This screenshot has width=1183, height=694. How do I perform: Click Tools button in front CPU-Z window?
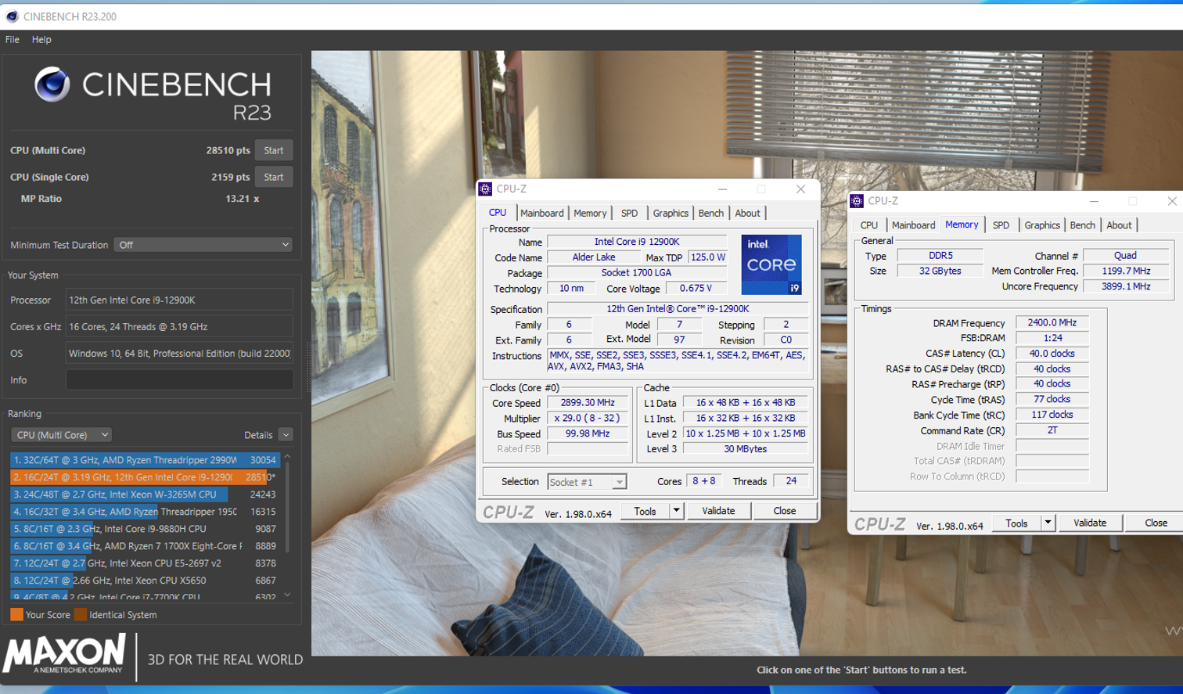pos(645,511)
